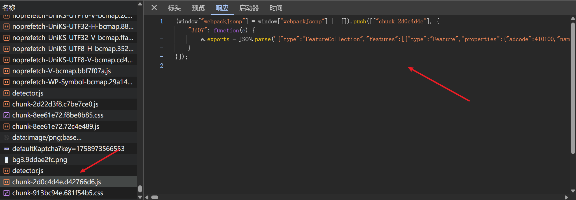Click the 名称 column header
The image size is (576, 200).
[x=9, y=8]
